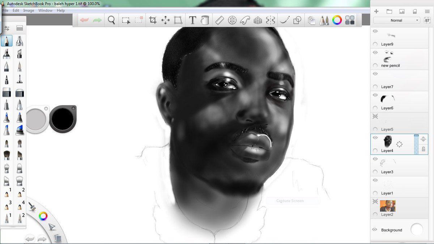Hide Layer6 using its eye icon
Viewport: 434px width, 244px height.
point(375,95)
